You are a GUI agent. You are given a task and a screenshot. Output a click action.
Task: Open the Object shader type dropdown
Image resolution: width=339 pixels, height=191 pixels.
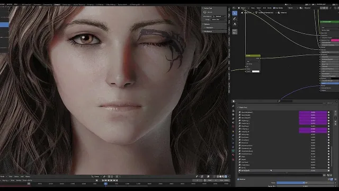243,8
